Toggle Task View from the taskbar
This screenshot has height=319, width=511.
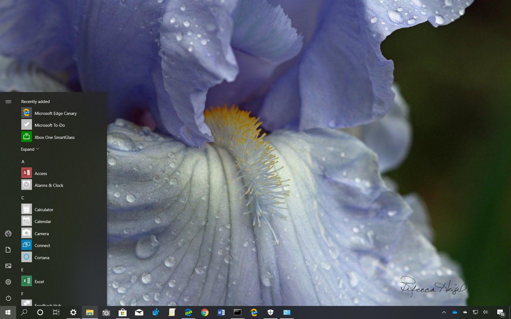[x=56, y=312]
